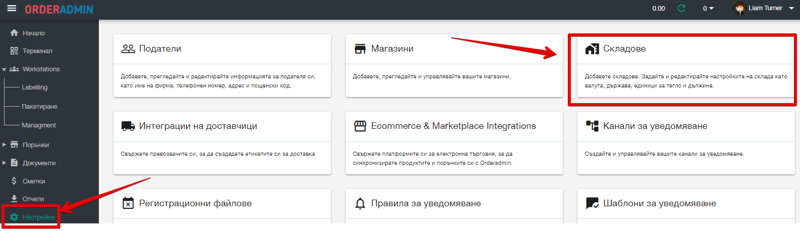
Task: Open Отчети in the sidebar
Action: coord(33,199)
